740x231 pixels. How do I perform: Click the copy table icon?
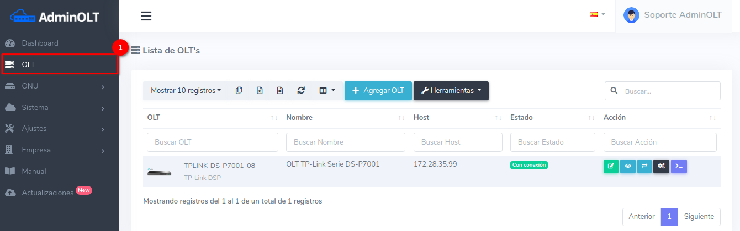coord(239,91)
